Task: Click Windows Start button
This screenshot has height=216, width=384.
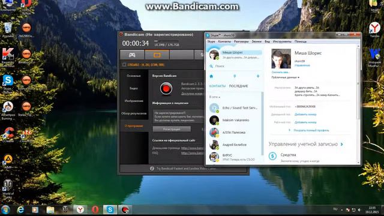Action: [x=5, y=210]
